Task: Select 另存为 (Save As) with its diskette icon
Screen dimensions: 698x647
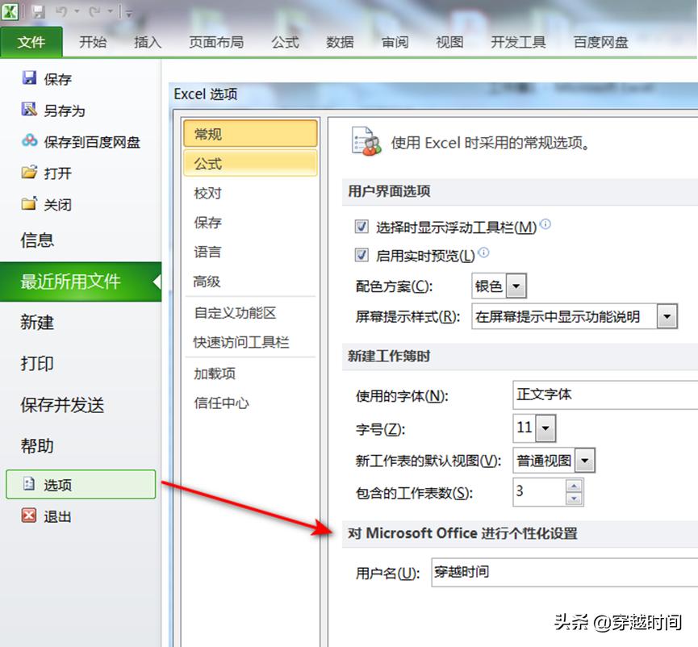Action: coord(58,111)
